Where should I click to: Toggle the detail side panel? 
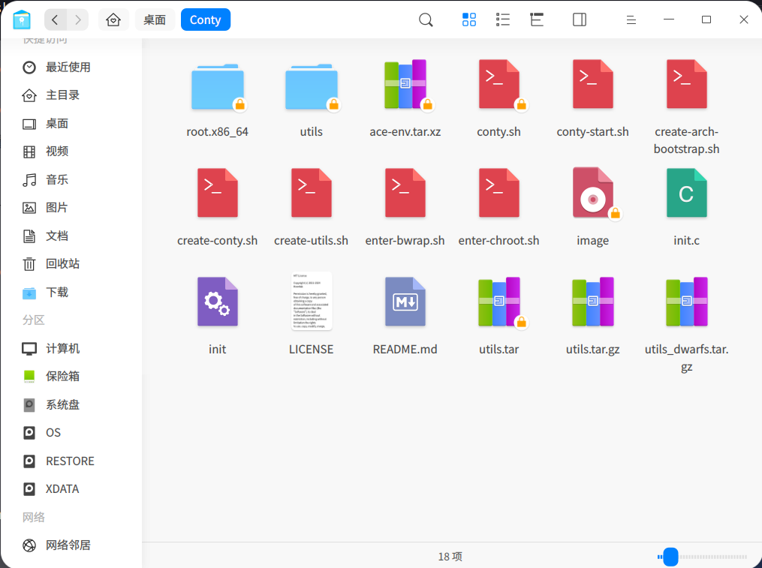580,20
